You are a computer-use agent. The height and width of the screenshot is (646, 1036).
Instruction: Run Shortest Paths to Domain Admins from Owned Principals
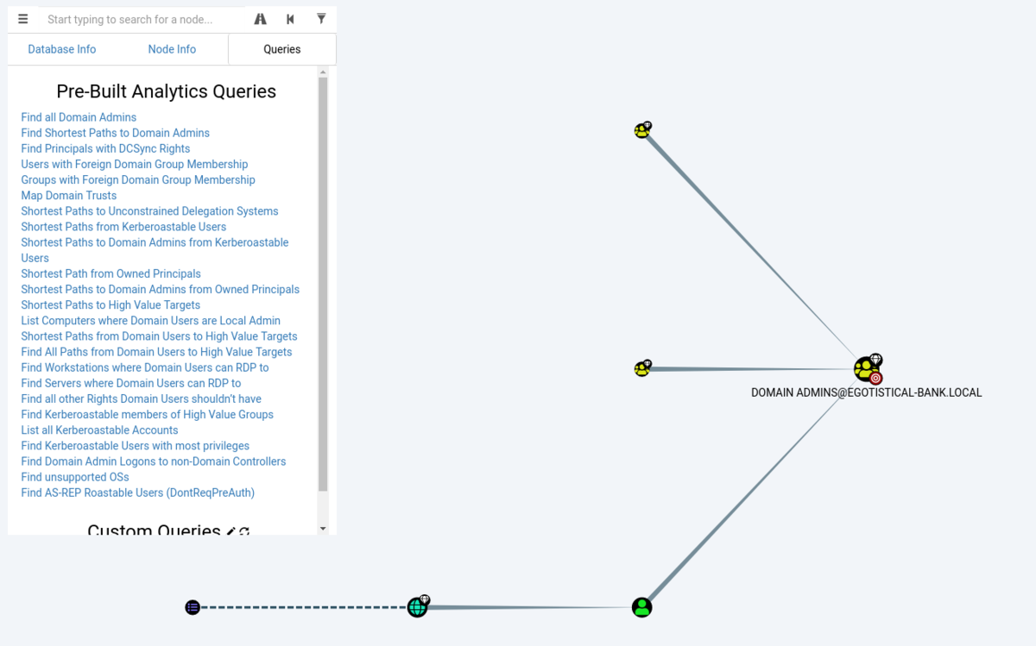point(161,289)
